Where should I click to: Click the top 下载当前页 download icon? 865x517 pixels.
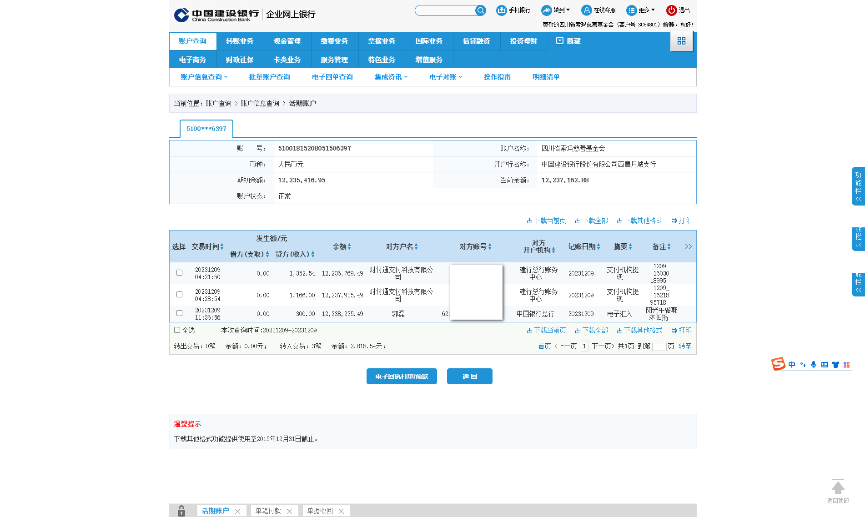tap(529, 221)
